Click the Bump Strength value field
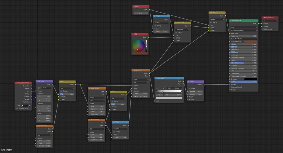The height and width of the screenshot is (153, 283). click(x=195, y=92)
